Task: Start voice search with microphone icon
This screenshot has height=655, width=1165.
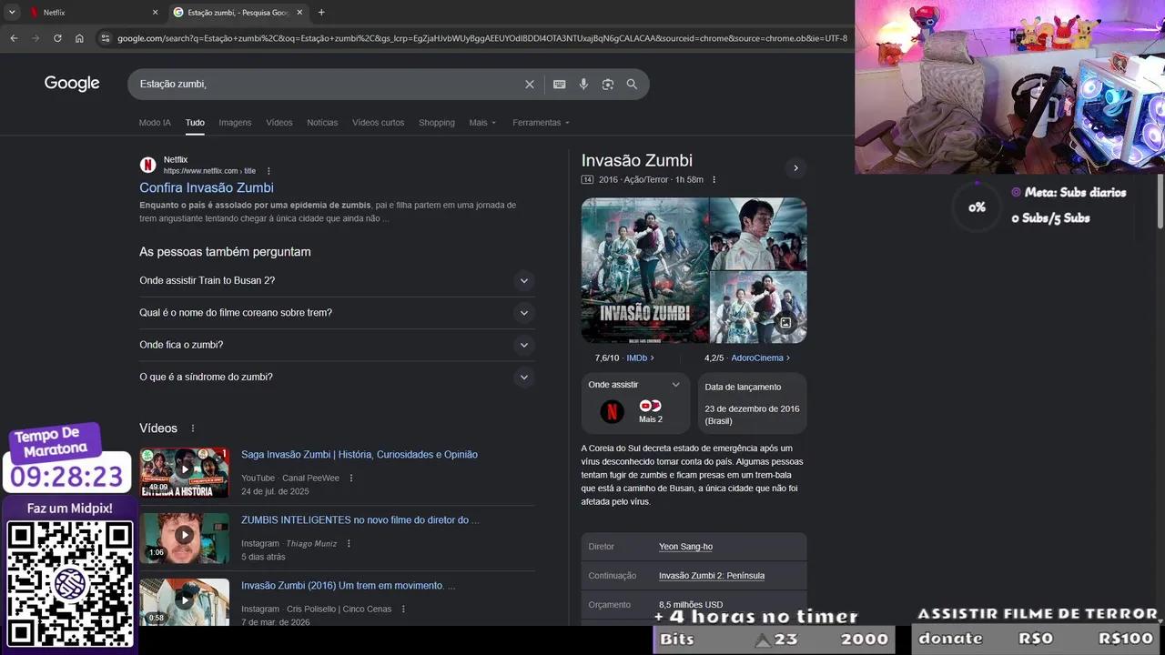Action: coord(583,85)
